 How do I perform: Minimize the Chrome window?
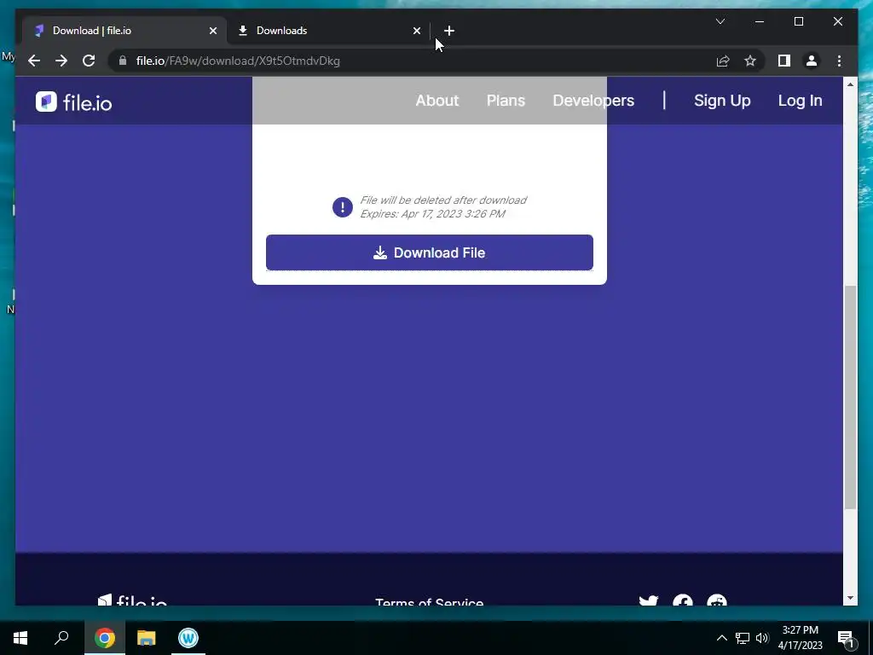coord(760,21)
